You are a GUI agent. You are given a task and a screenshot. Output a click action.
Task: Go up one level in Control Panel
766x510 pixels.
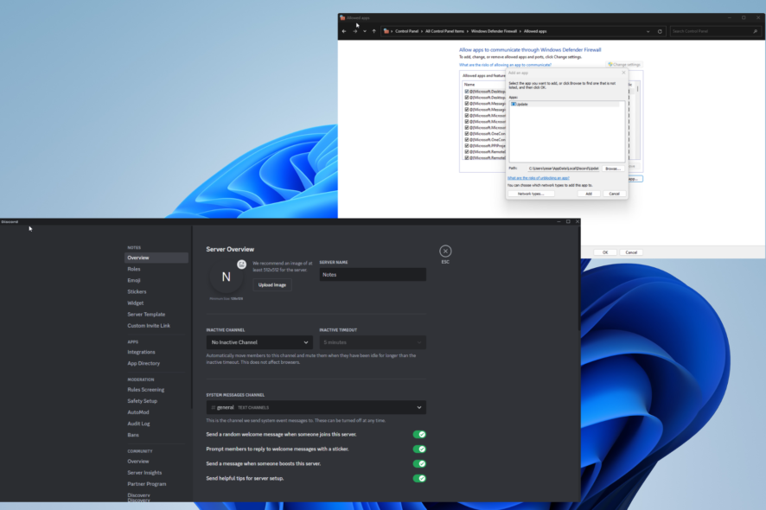pyautogui.click(x=374, y=31)
